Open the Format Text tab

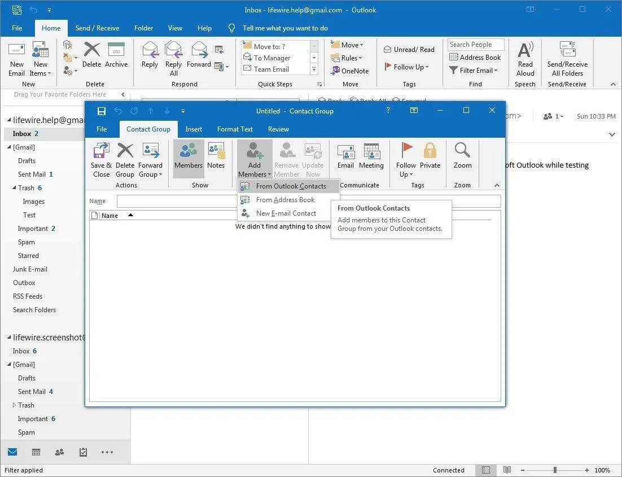235,129
